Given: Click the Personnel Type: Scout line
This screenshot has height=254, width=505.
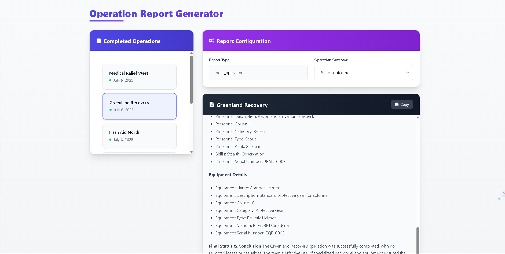Looking at the screenshot, I should 236,139.
